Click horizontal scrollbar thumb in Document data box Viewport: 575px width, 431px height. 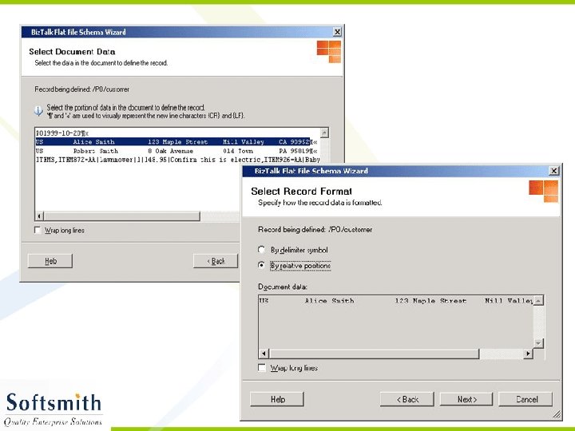(x=374, y=354)
